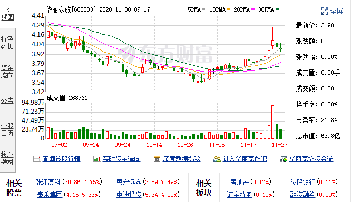Click the 最新价: 3.98 value
This screenshot has width=351, height=202.
click(327, 25)
